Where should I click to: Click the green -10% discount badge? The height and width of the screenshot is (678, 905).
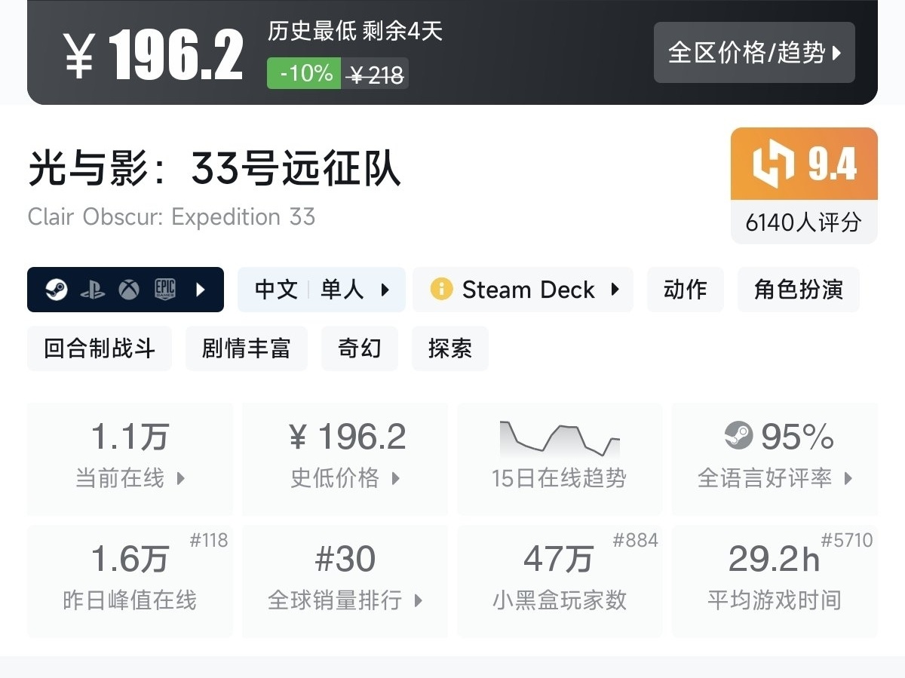coord(305,74)
